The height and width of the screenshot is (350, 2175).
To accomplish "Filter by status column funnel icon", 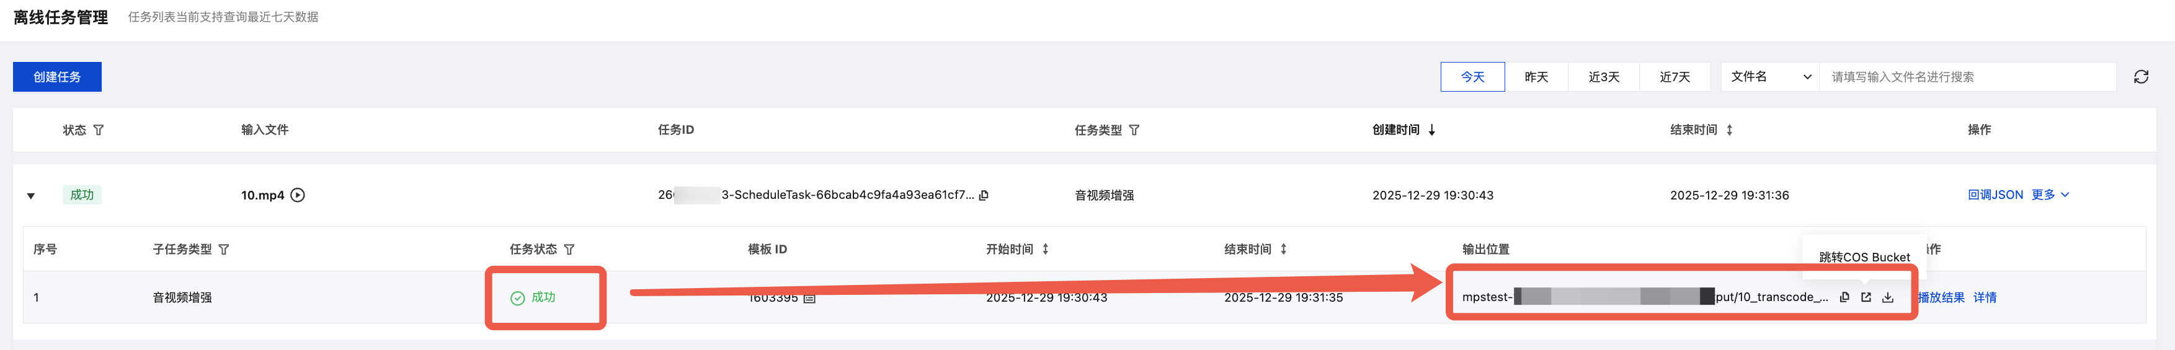I will [x=99, y=130].
